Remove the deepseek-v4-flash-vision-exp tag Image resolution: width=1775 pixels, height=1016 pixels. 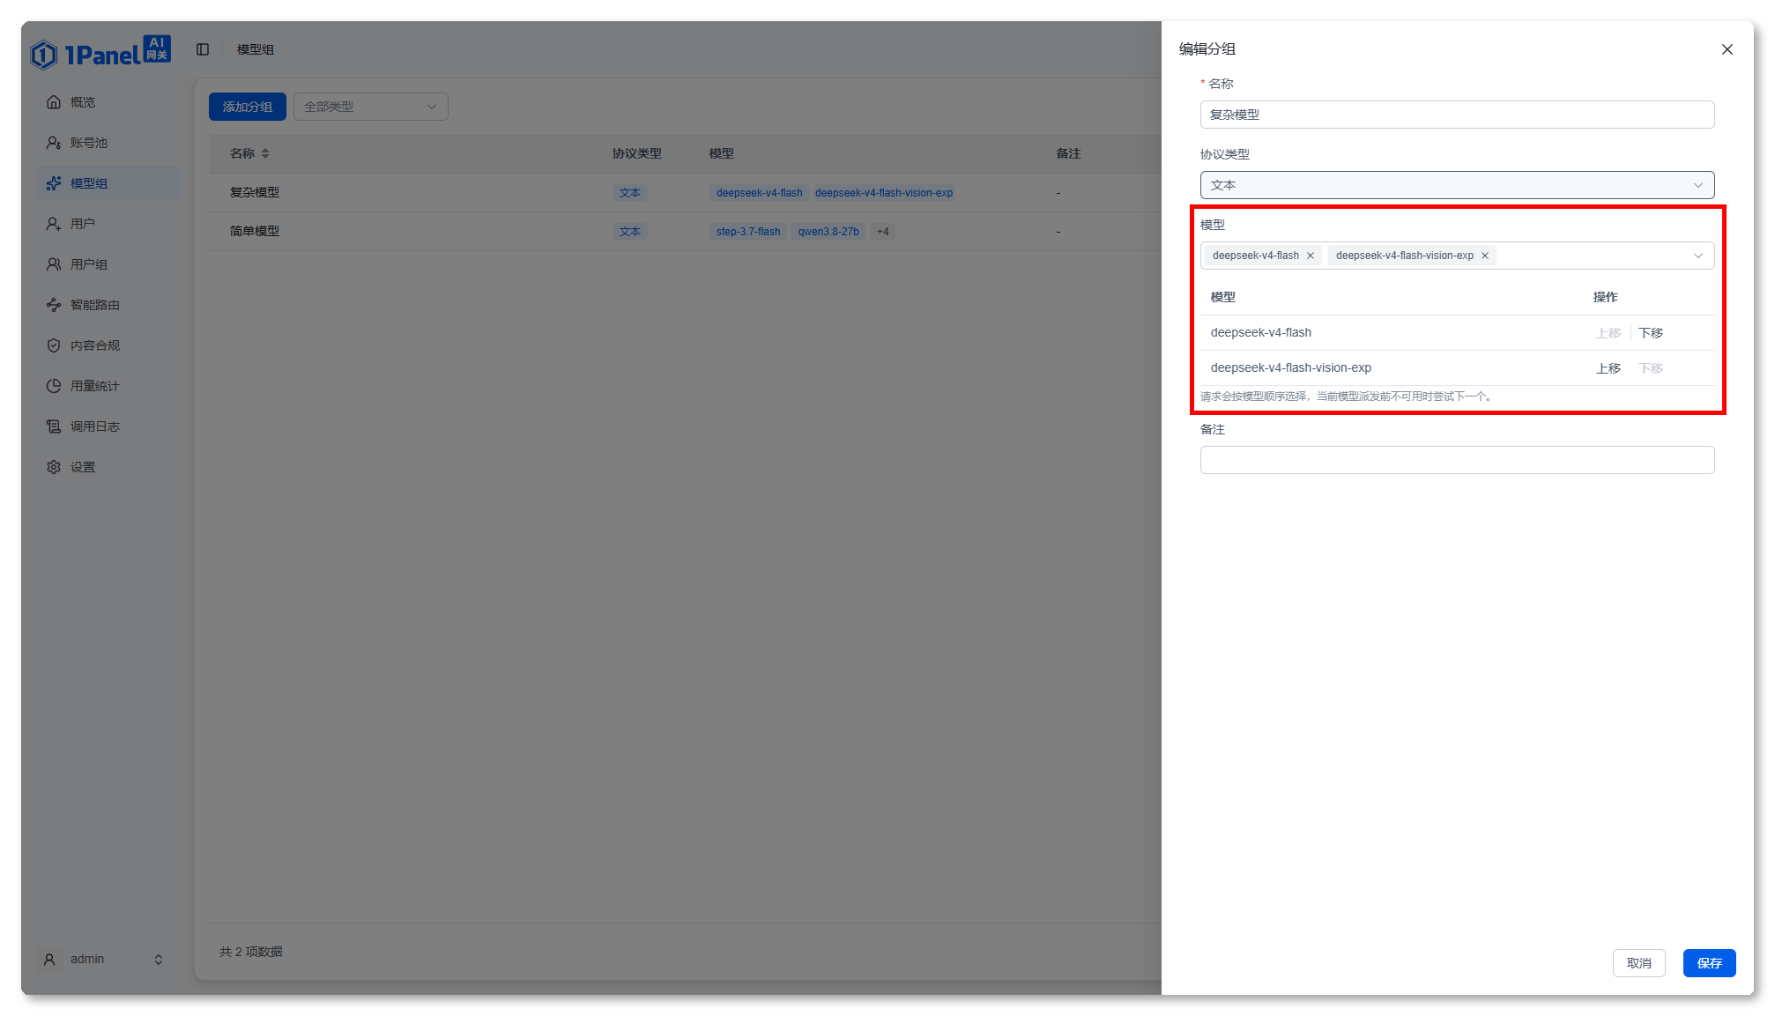(x=1485, y=256)
